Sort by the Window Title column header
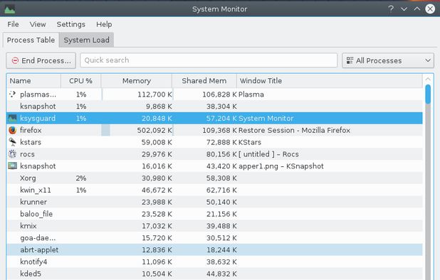The image size is (440, 280). tap(330, 81)
